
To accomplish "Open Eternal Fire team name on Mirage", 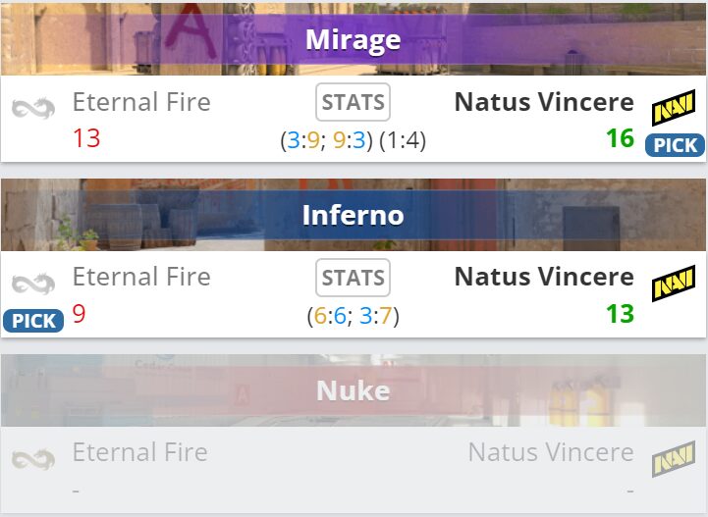I will click(x=141, y=102).
